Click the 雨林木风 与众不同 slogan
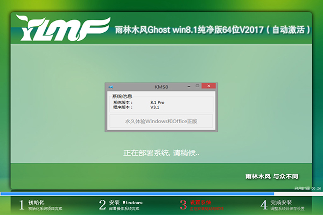This screenshot has width=323, height=215. (272, 176)
